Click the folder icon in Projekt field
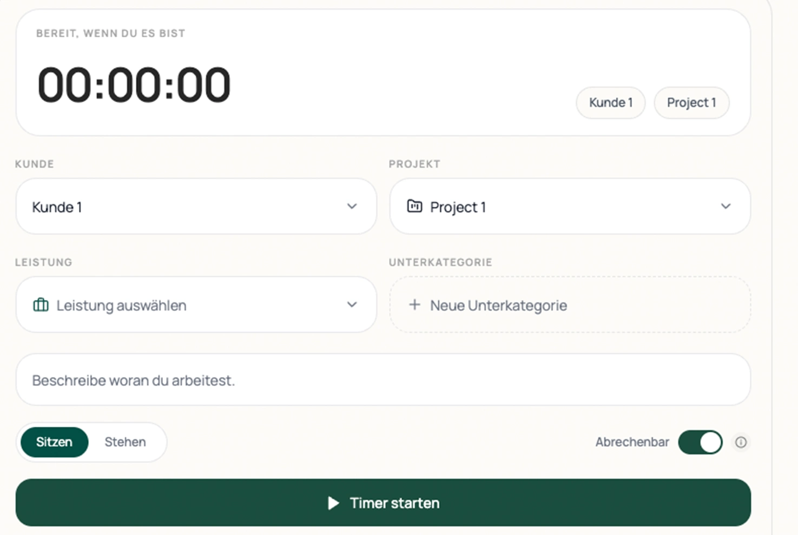 (414, 206)
